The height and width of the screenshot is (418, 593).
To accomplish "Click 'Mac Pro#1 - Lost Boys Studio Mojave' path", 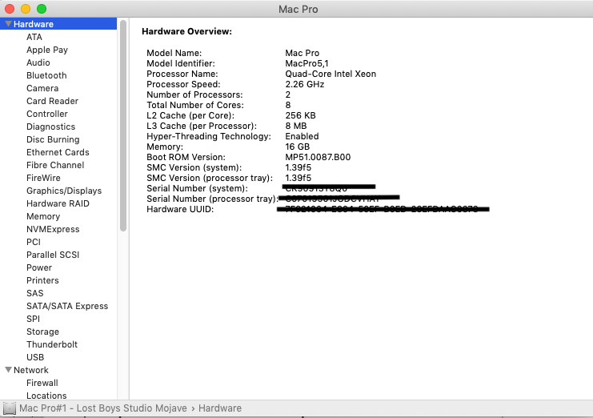I will [103, 408].
